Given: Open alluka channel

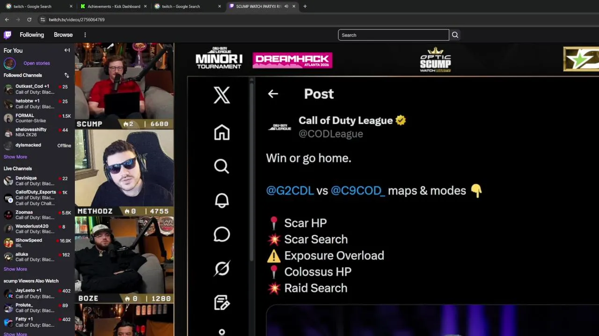Looking at the screenshot, I should click(37, 257).
